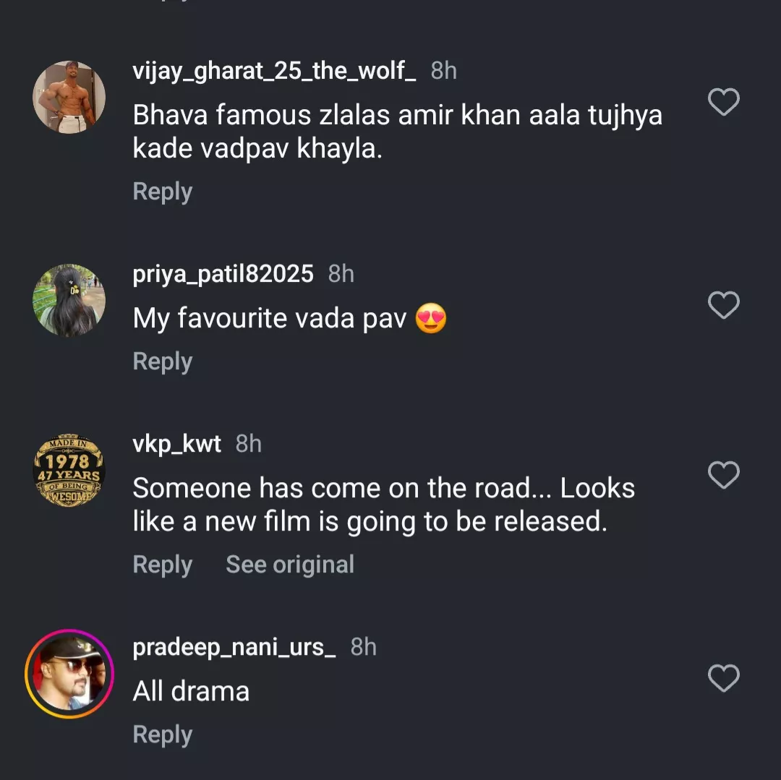Open vijay_gharat_25_the_wolf_ profile picture
This screenshot has width=781, height=780.
pyautogui.click(x=69, y=98)
